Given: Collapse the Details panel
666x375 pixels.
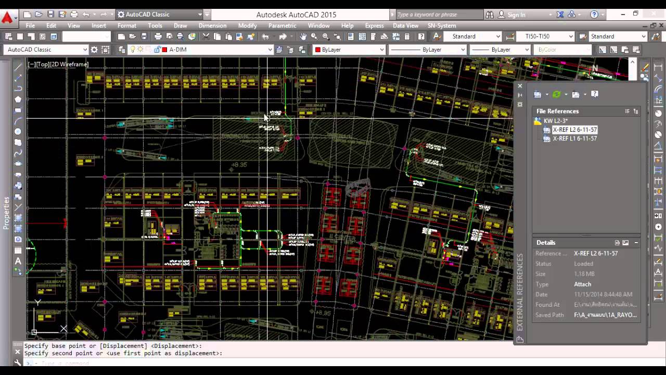Looking at the screenshot, I should coord(636,243).
